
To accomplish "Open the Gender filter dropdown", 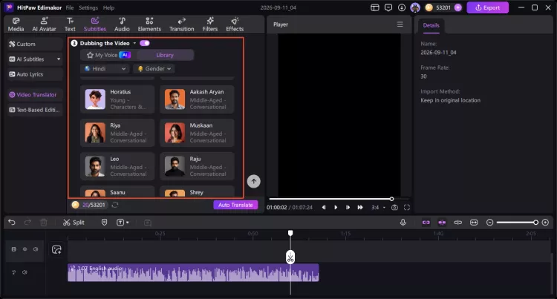I will click(x=154, y=69).
